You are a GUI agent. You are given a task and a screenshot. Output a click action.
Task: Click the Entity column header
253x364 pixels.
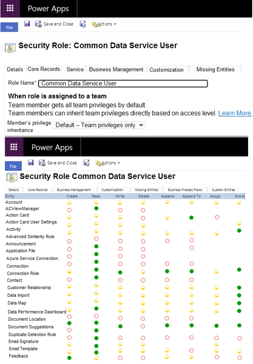click(10, 196)
